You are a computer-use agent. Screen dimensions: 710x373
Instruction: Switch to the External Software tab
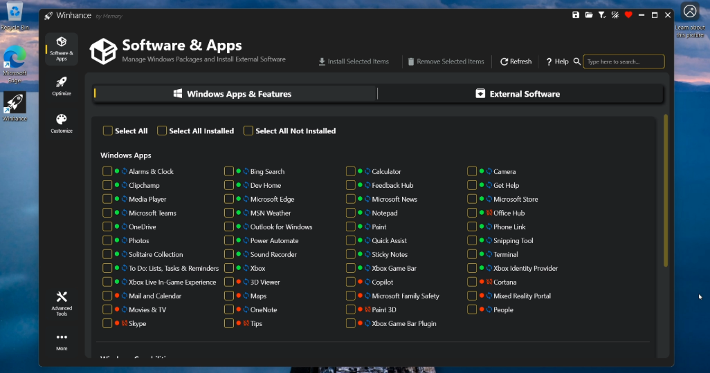point(518,94)
